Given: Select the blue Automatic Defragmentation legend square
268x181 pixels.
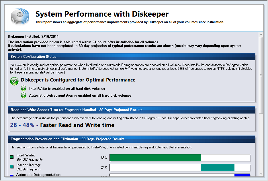Looking at the screenshot, I should click(x=12, y=176).
